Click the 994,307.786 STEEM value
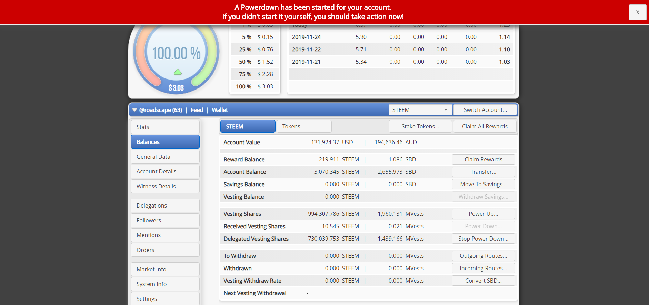The height and width of the screenshot is (305, 649). (333, 214)
